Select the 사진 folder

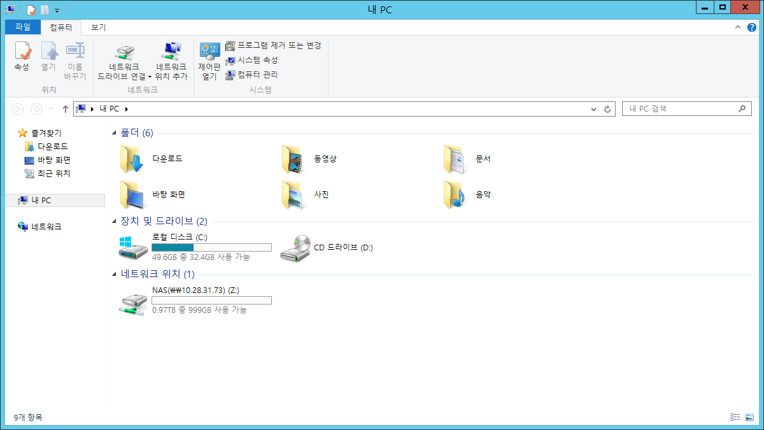[x=306, y=195]
